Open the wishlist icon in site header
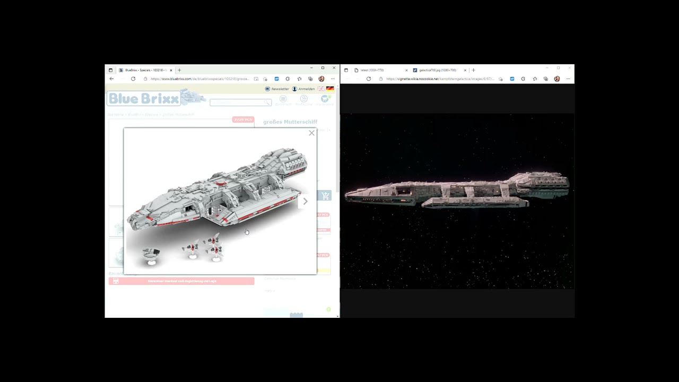The width and height of the screenshot is (679, 382). click(x=283, y=99)
